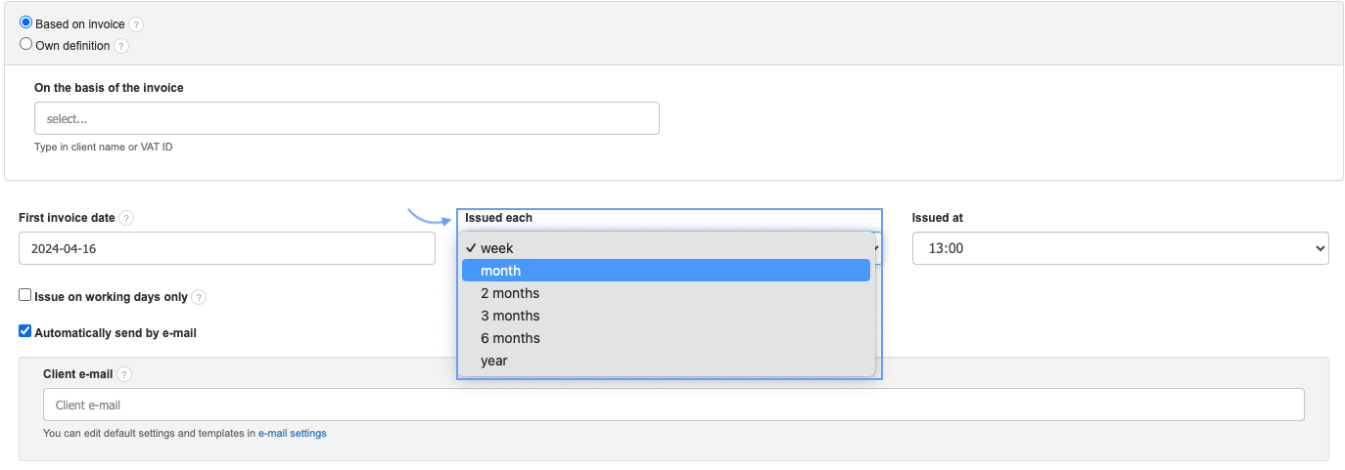Uncheck Automatically send by e-mail
1345x470 pixels.
pyautogui.click(x=25, y=331)
